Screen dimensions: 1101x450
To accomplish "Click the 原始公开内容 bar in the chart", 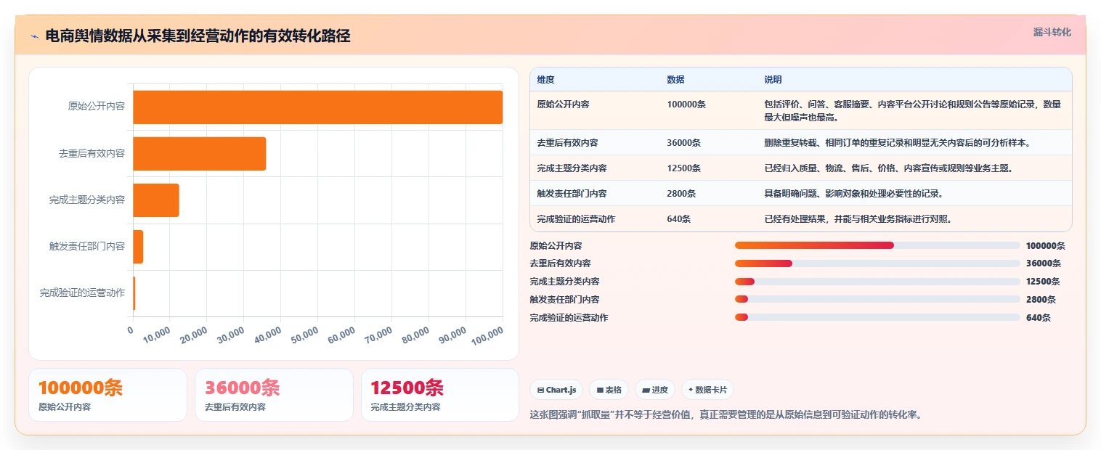I will [x=318, y=107].
